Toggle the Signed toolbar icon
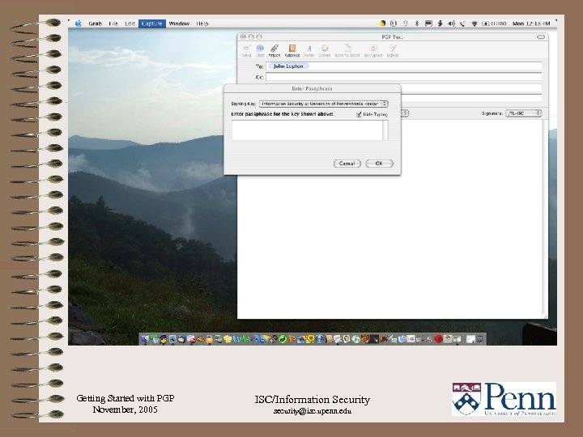 (x=393, y=50)
